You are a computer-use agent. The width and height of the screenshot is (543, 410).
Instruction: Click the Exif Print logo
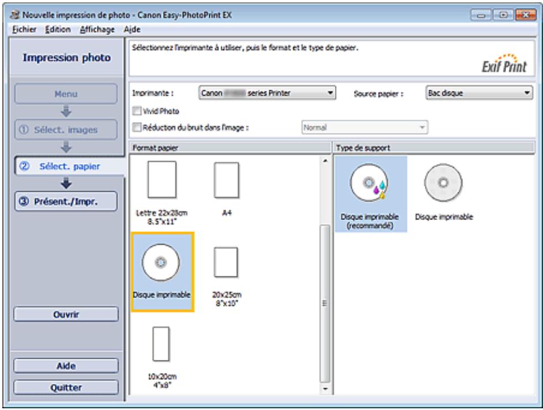coord(504,63)
